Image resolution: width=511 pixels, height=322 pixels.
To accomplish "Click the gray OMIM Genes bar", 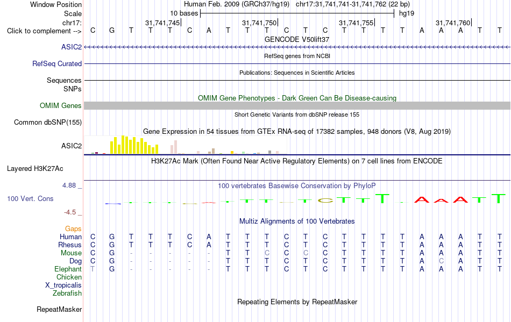I will [x=297, y=105].
